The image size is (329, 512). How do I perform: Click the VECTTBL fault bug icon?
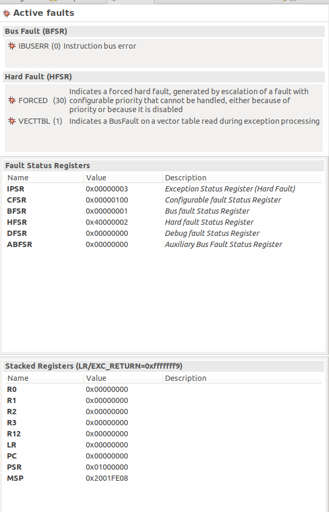tap(12, 122)
